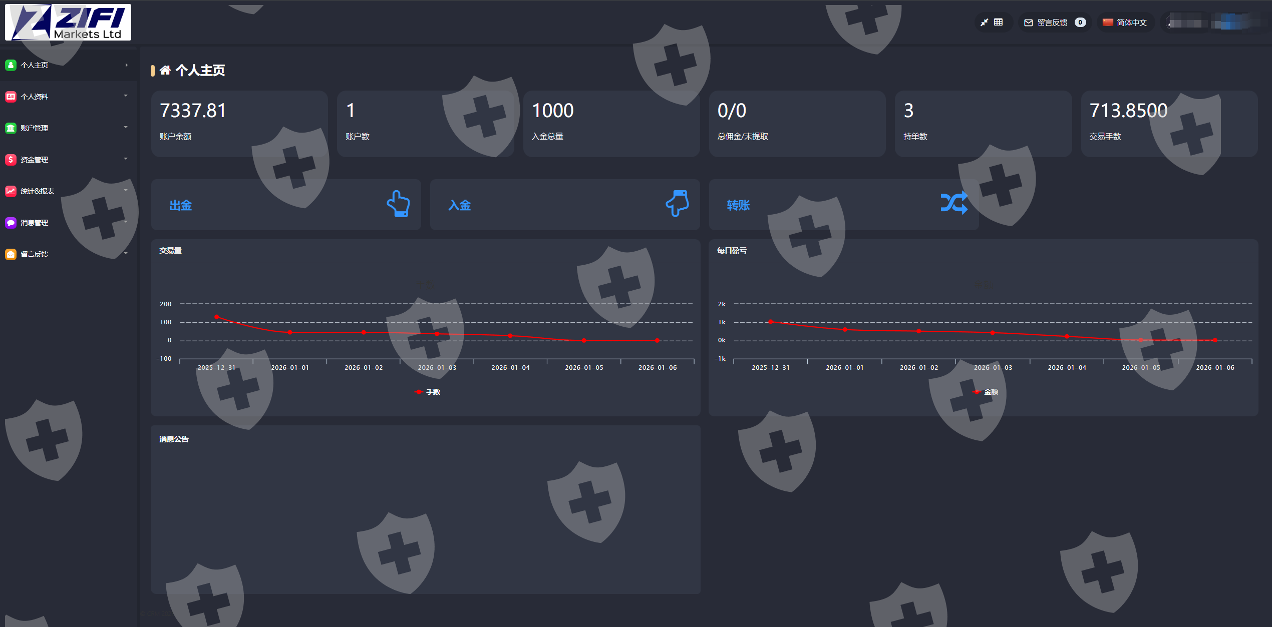Expand the 个人资料 sidebar menu
Viewport: 1272px width, 627px height.
tap(34, 97)
